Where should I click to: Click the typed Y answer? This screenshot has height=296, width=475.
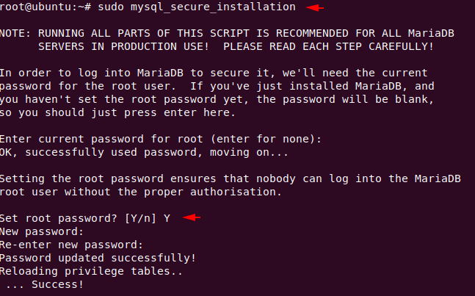(167, 218)
